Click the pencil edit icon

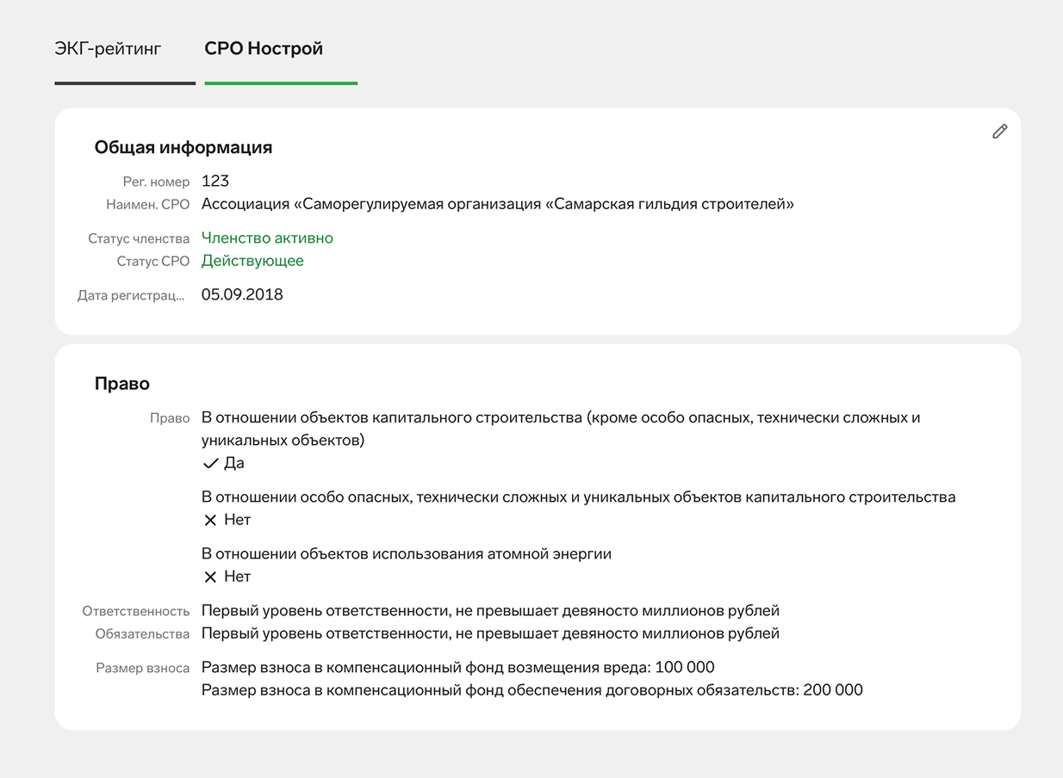[x=999, y=132]
